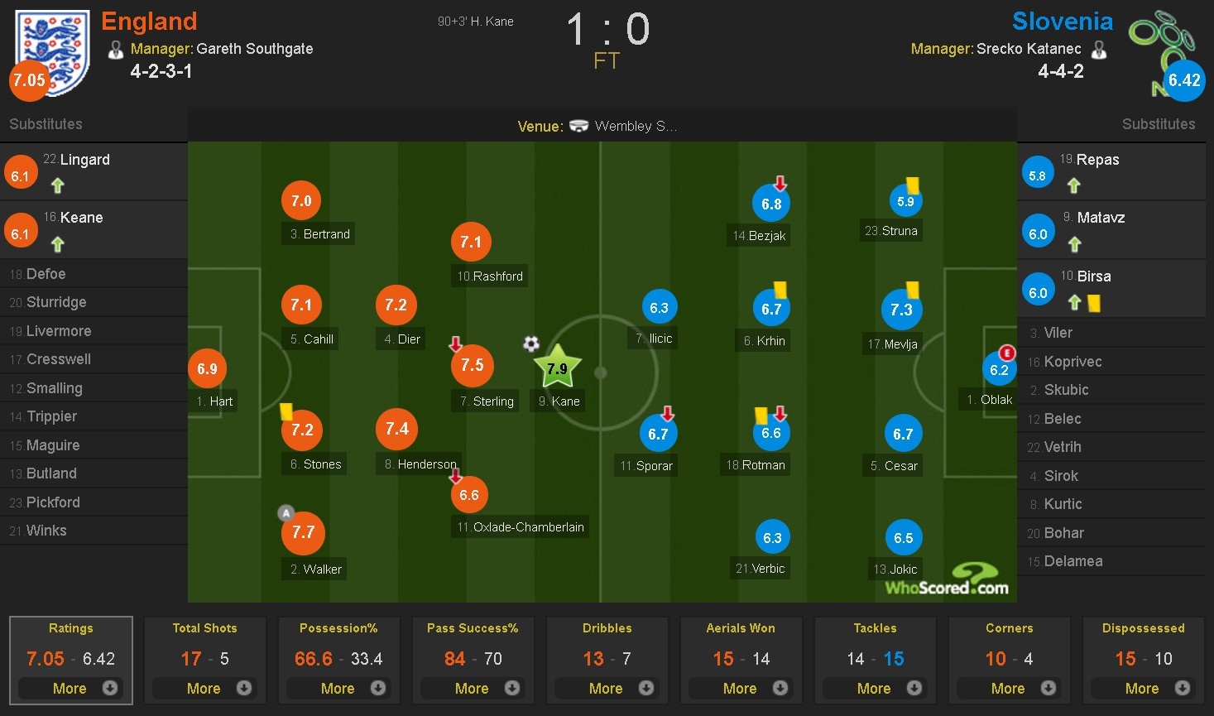Click the red substitution arrow above Bezjak
This screenshot has height=716, width=1214.
point(780,184)
